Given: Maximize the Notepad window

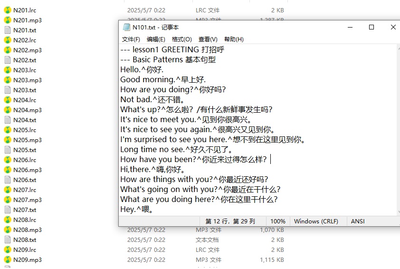Looking at the screenshot, I should [371, 28].
